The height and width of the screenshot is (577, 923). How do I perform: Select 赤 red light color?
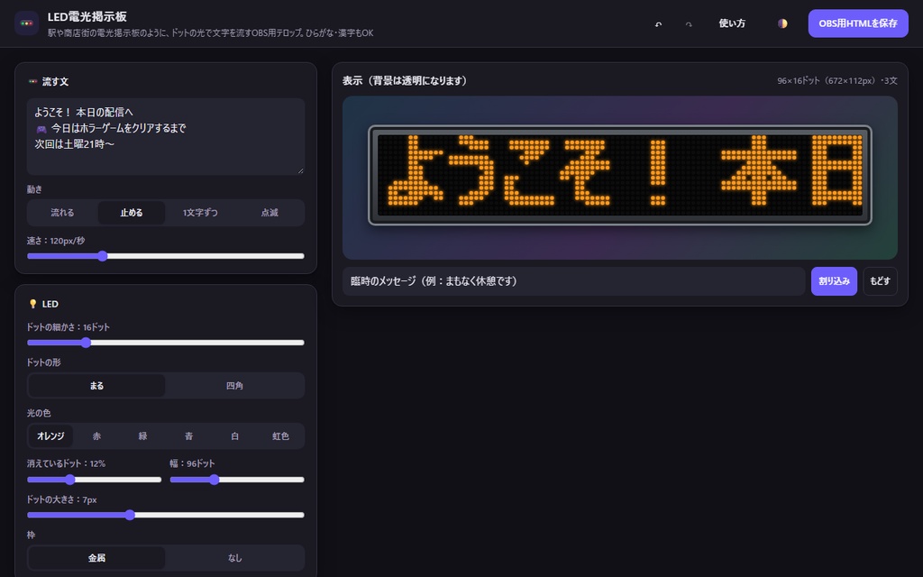tap(96, 436)
